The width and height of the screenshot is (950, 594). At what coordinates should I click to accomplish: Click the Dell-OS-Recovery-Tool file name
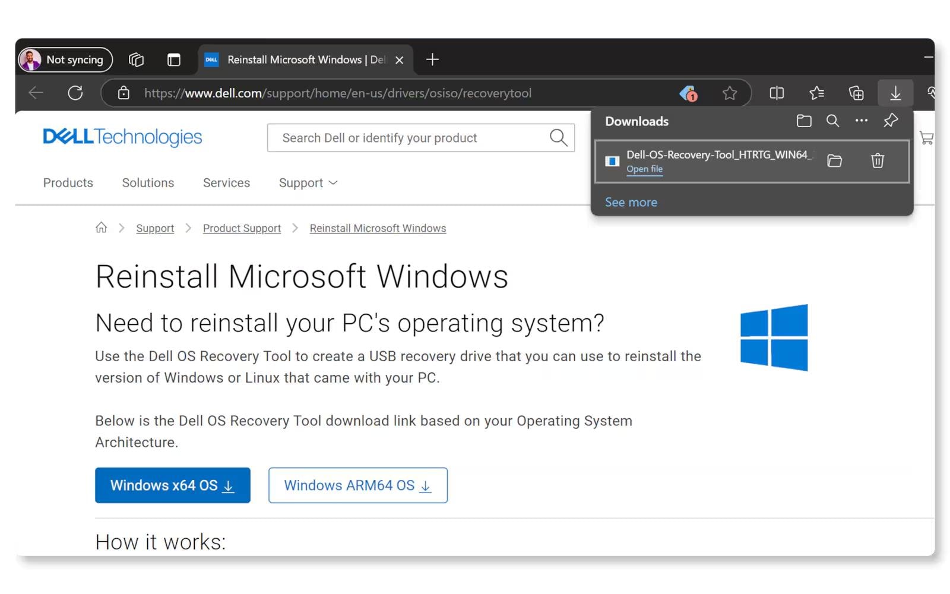tap(719, 154)
